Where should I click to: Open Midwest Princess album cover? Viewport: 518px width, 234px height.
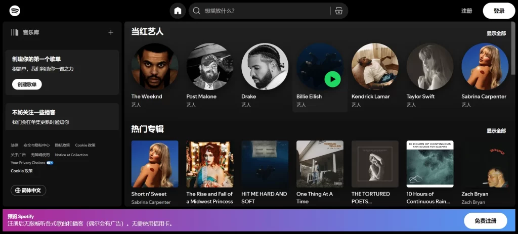(x=210, y=164)
